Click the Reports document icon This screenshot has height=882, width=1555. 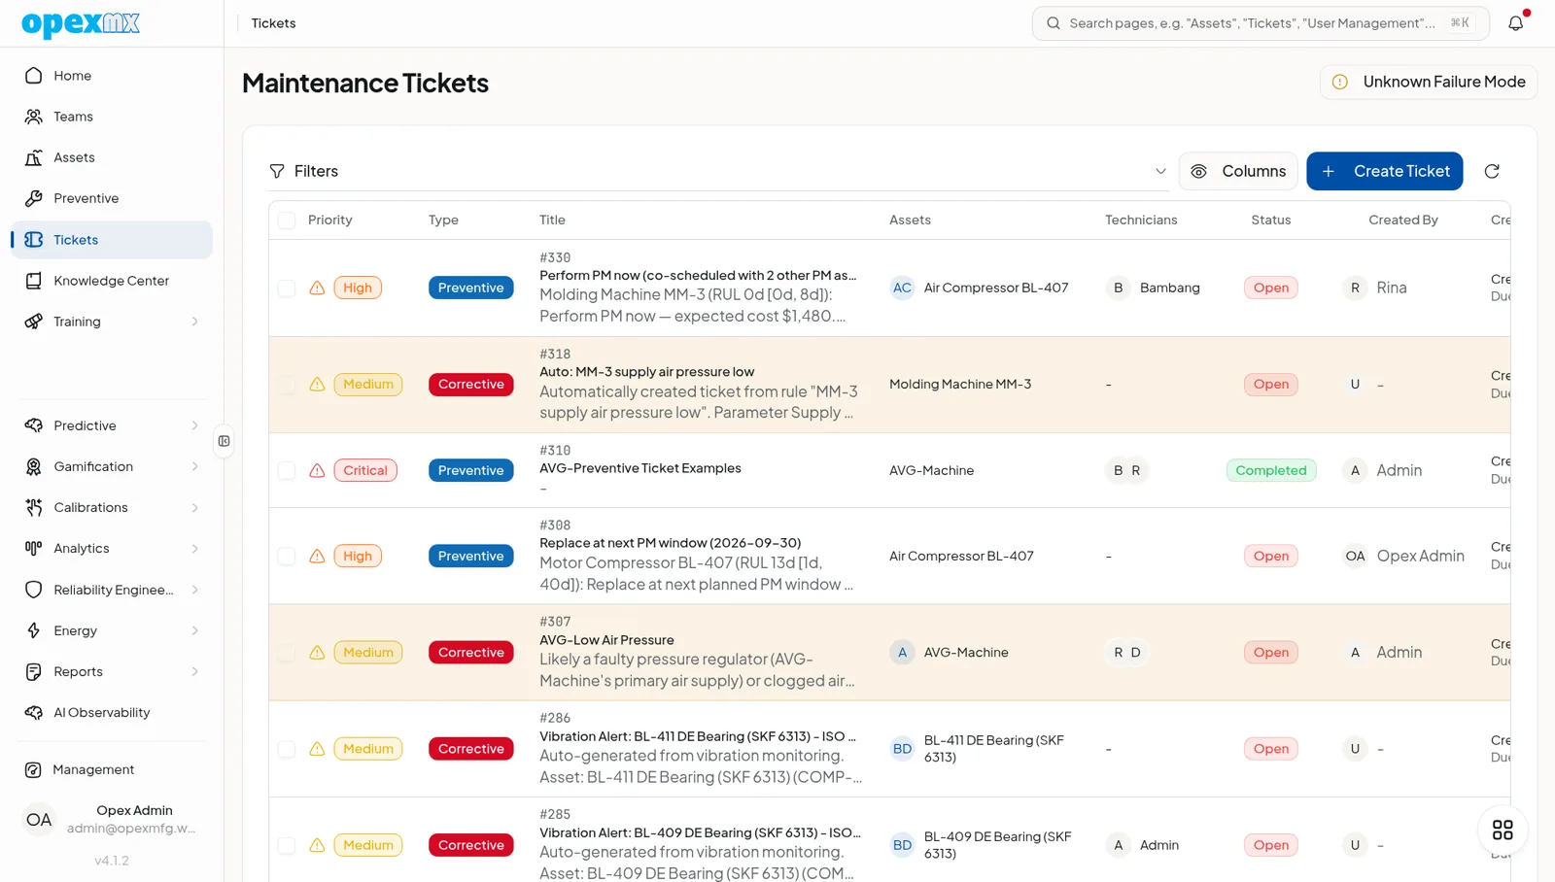pyautogui.click(x=34, y=671)
